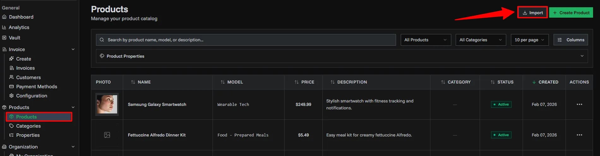Click the $5.49 price cell

tap(303, 135)
